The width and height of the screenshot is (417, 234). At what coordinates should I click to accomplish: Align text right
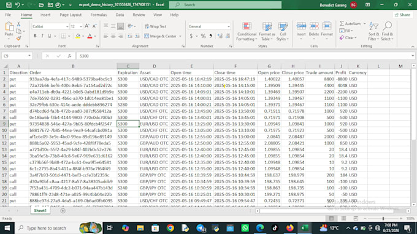tap(120, 36)
